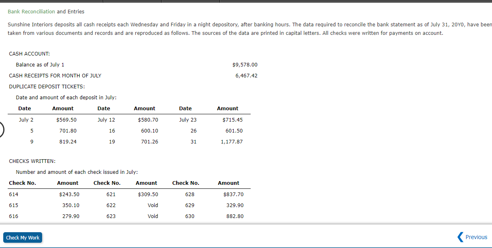Viewport: 492px width, 248px height.
Task: Click the Check My Work button
Action: coord(23,237)
